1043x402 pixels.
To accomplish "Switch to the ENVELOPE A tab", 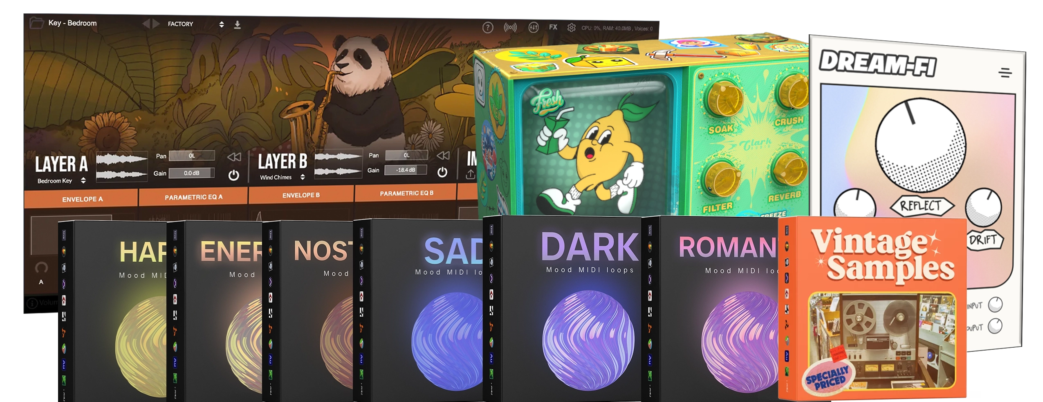I will [x=81, y=199].
